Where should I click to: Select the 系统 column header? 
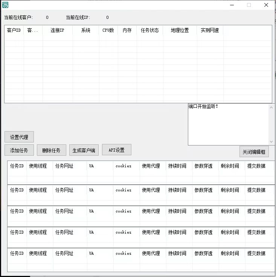point(86,31)
